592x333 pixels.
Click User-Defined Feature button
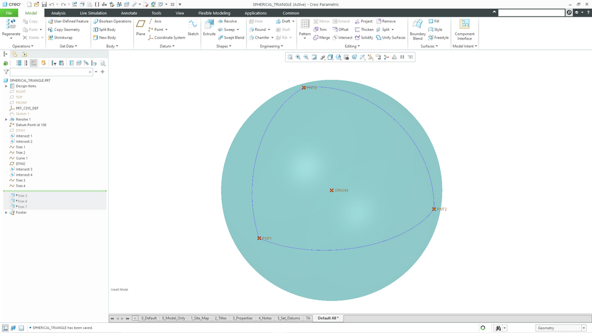tap(68, 21)
